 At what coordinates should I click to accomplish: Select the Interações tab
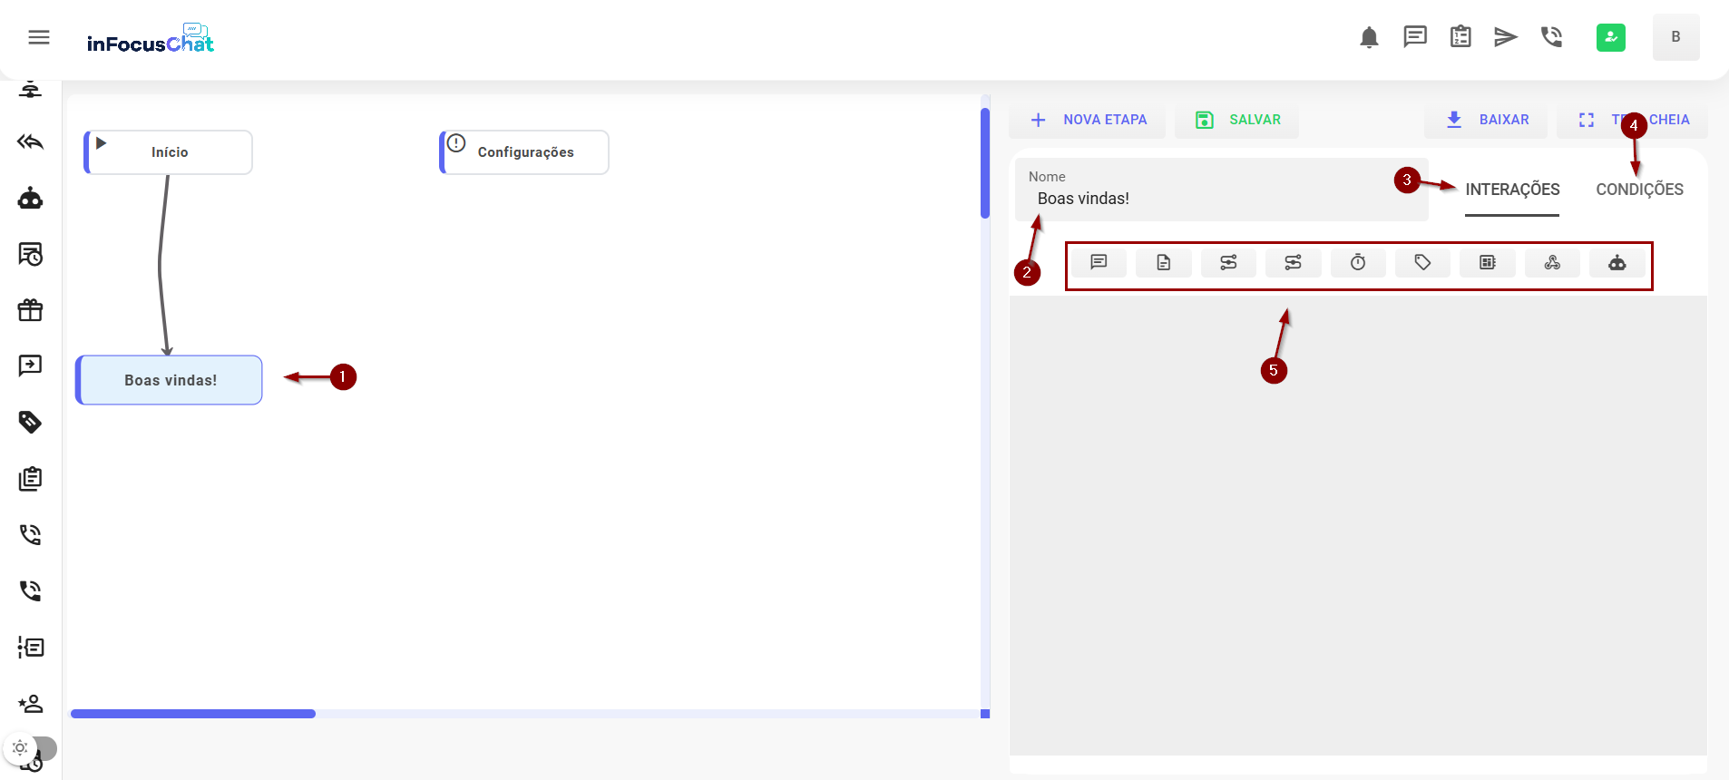(1512, 190)
